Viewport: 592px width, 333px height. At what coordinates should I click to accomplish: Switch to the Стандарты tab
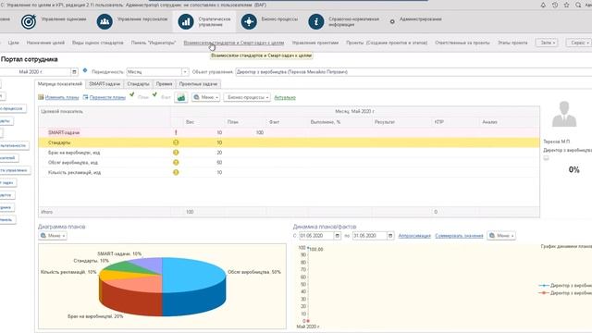138,84
